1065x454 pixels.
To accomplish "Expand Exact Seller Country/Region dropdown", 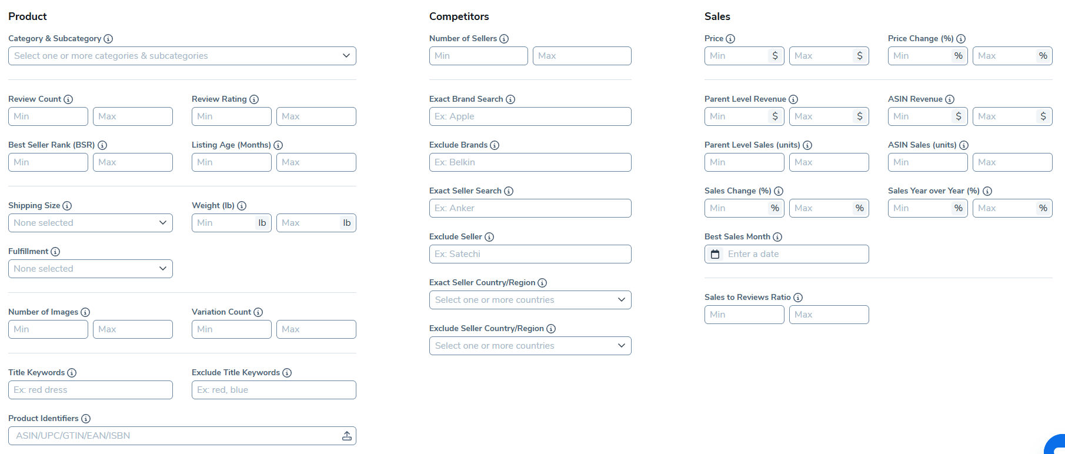I will (x=530, y=300).
